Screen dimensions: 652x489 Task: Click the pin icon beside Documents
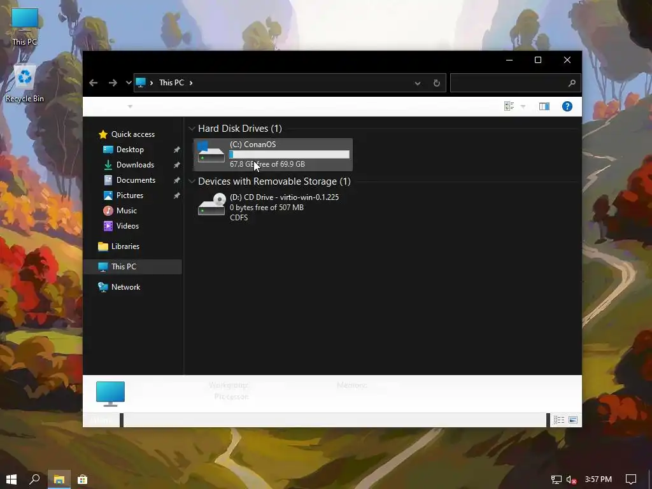(x=177, y=180)
